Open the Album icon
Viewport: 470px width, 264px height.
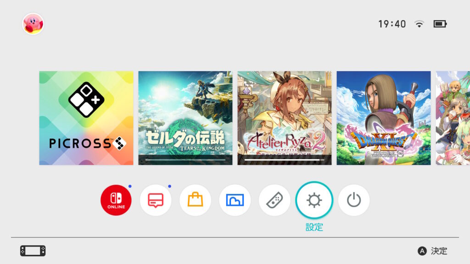235,200
